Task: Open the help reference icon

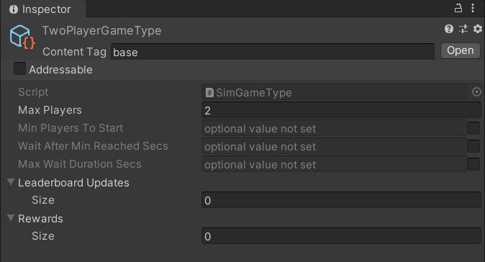Action: [449, 29]
